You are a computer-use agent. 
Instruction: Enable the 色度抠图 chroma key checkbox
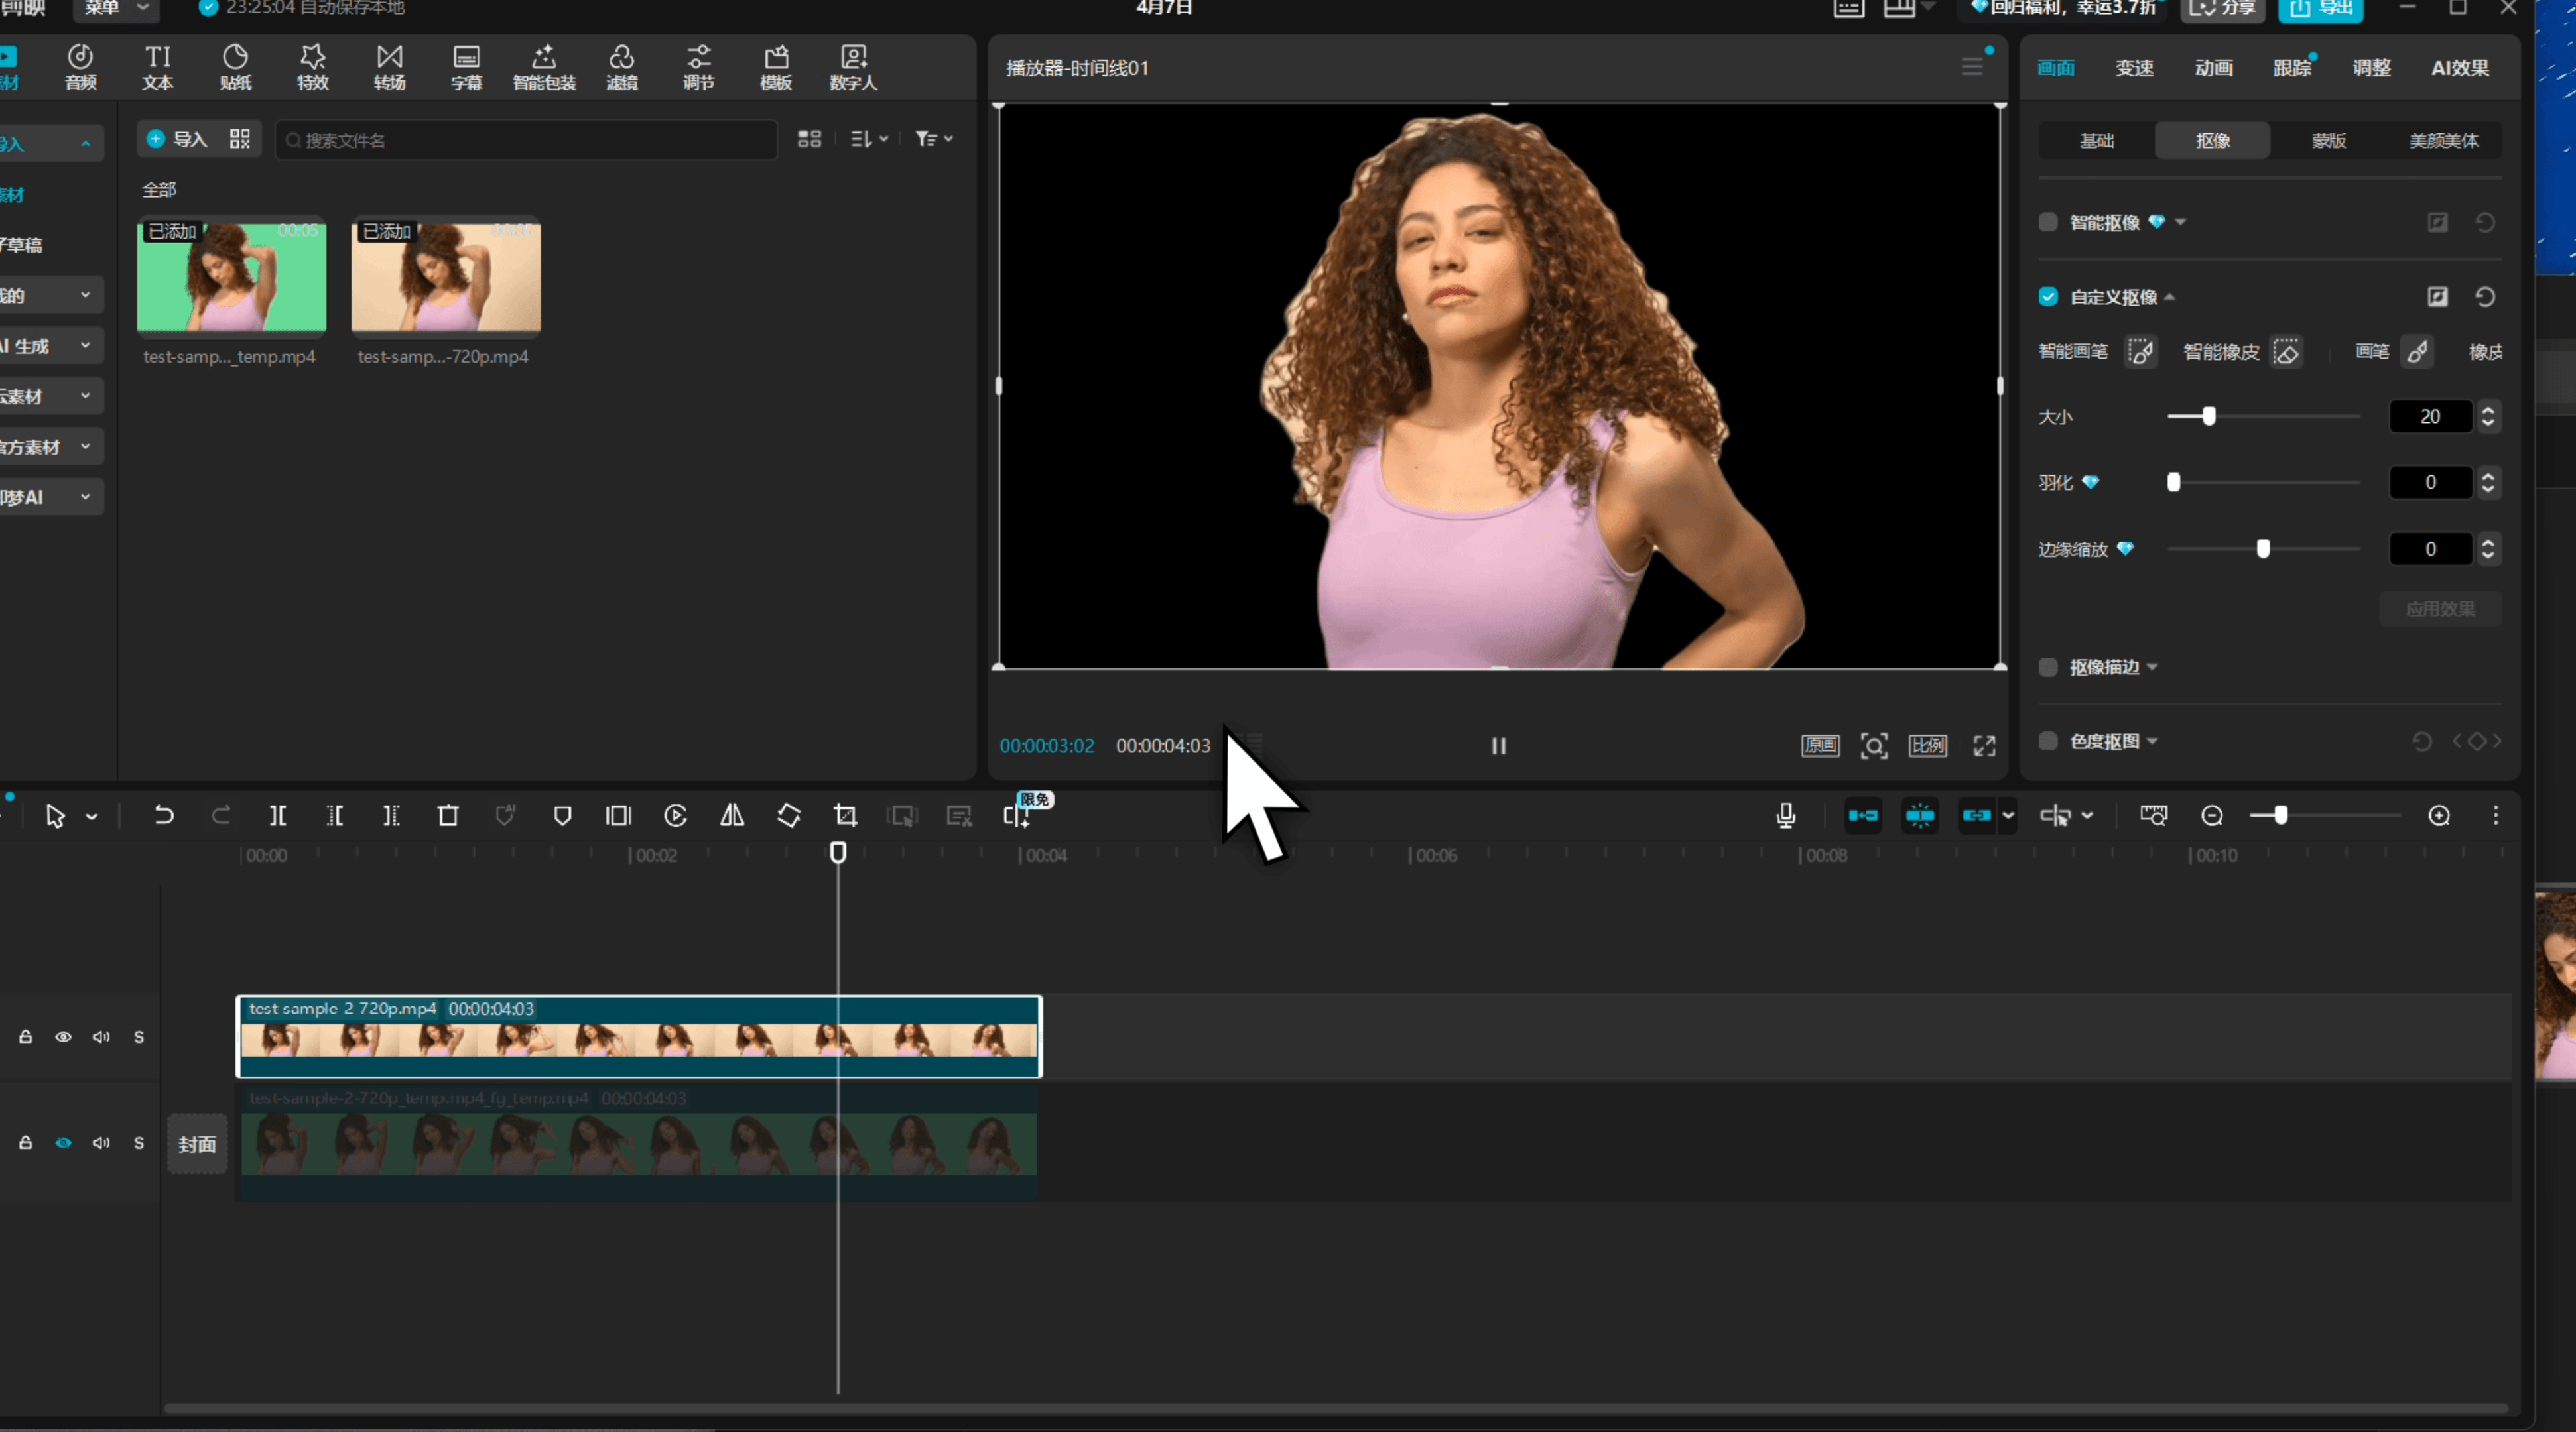tap(2048, 741)
